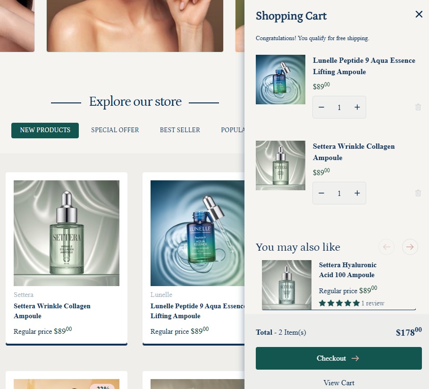Open Lunelle Peptide 9 product image in store
The height and width of the screenshot is (389, 429).
coord(197,233)
